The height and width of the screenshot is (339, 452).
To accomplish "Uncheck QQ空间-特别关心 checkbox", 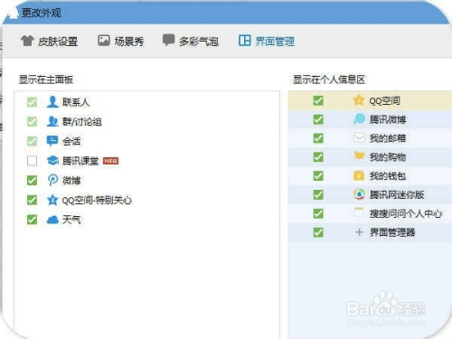I will click(x=32, y=200).
